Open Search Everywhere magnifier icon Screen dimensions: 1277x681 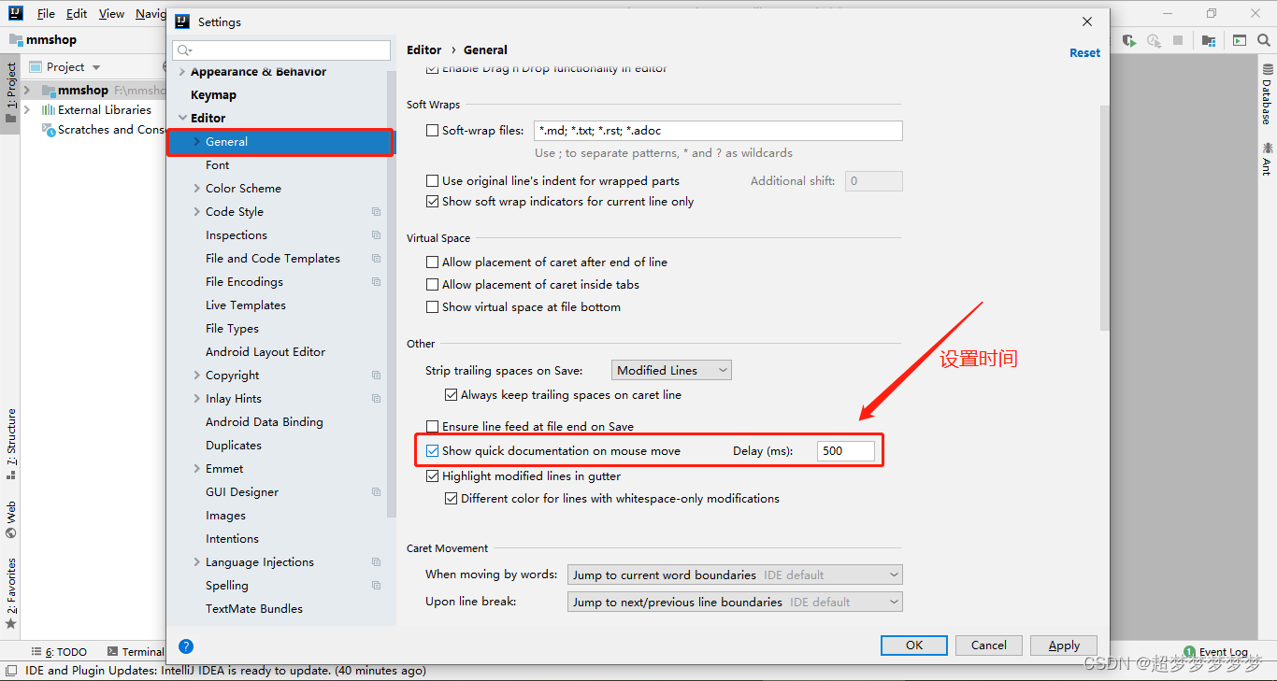(x=1264, y=40)
